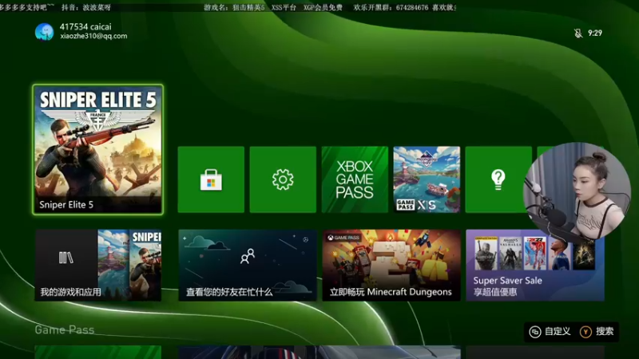This screenshot has height=359, width=639.
Task: Open the Xbox Game Pass tile
Action: (x=355, y=179)
